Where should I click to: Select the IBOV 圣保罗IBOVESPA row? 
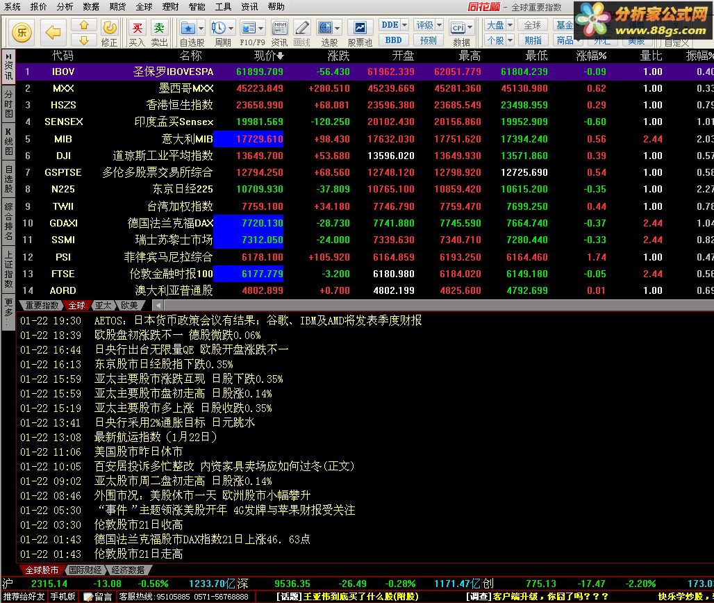click(x=365, y=72)
